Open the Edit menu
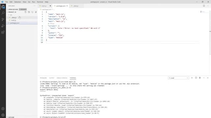 pyautogui.click(x=11, y=2)
